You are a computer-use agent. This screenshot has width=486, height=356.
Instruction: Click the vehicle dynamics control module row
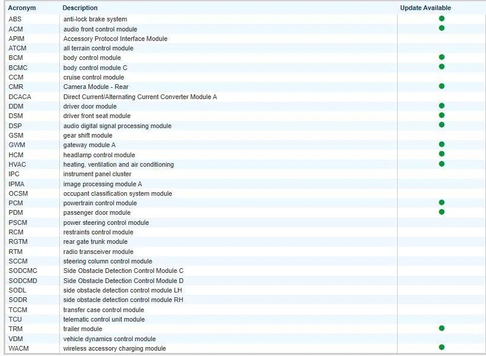click(x=109, y=339)
